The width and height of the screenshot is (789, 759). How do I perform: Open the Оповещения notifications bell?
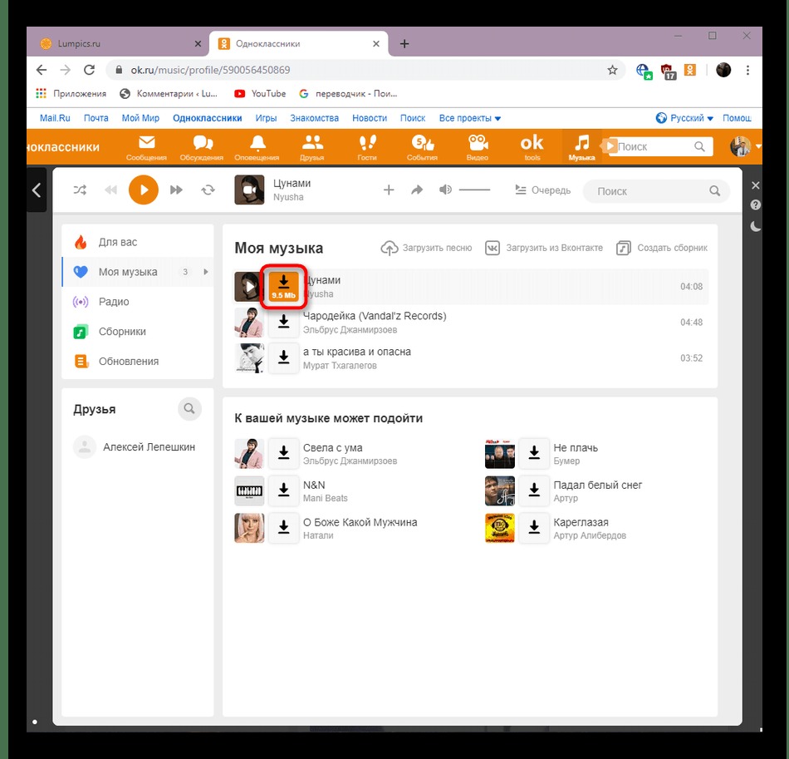257,148
